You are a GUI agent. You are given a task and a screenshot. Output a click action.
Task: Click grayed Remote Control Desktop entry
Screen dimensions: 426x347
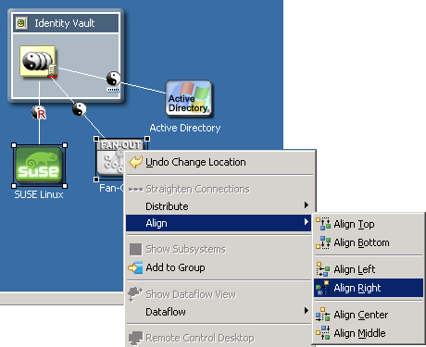coord(219,338)
